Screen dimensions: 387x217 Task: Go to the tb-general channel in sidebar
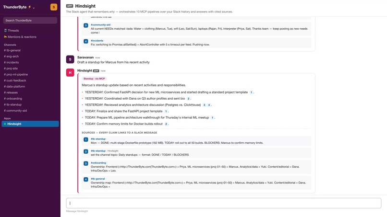pyautogui.click(x=12, y=50)
